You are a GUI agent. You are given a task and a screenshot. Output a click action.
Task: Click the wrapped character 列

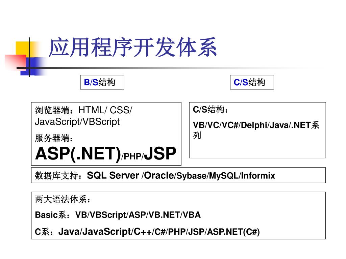pyautogui.click(x=197, y=135)
